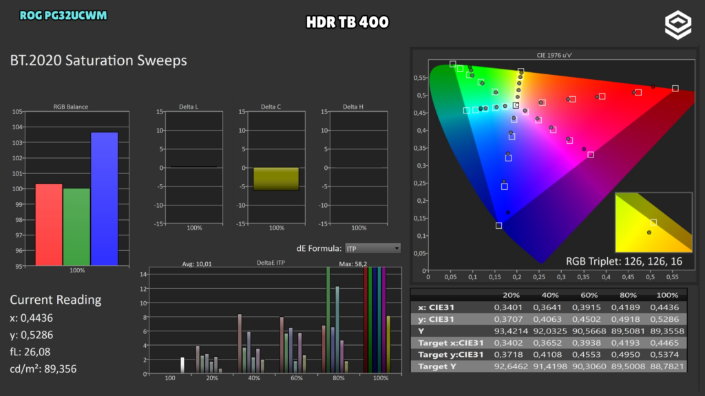Click the DeltaE ITP chart title
The height and width of the screenshot is (396, 705).
click(x=271, y=263)
